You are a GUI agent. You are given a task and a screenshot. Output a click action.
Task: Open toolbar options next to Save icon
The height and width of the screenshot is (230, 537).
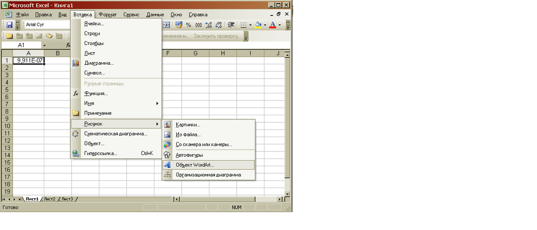tap(18, 25)
